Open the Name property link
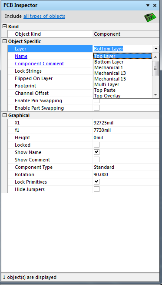 [21, 56]
